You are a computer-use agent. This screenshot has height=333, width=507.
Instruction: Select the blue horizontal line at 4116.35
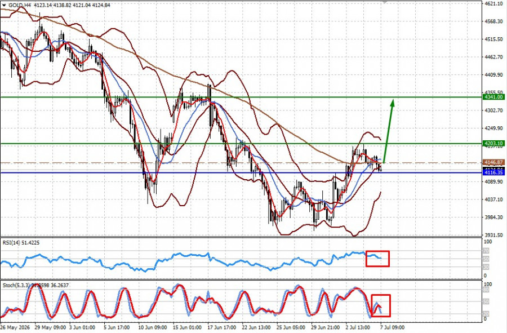[241, 172]
